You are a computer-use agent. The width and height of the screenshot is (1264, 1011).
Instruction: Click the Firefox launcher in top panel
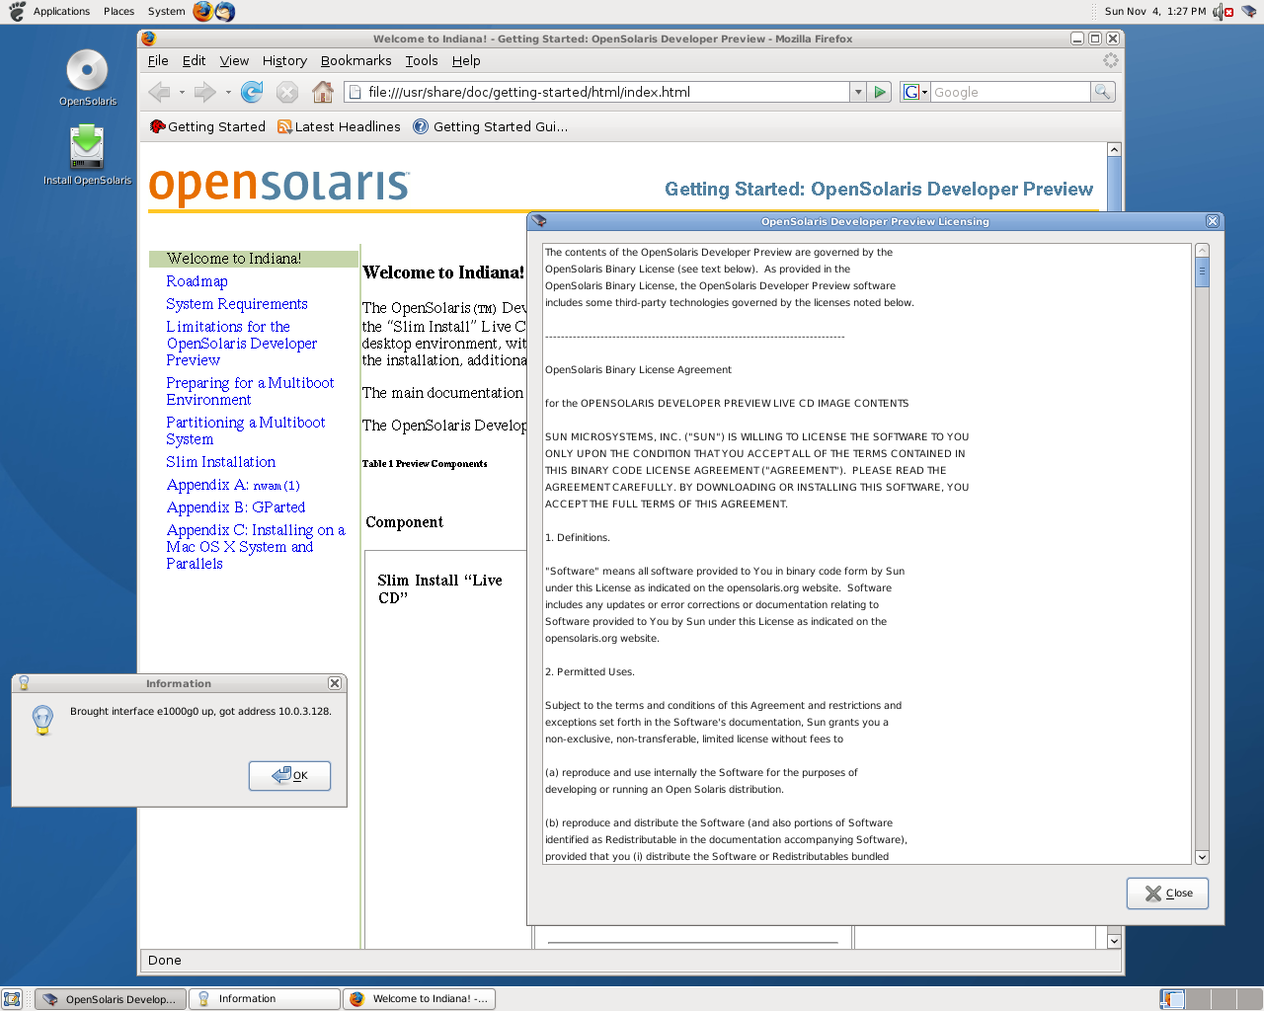(x=202, y=11)
